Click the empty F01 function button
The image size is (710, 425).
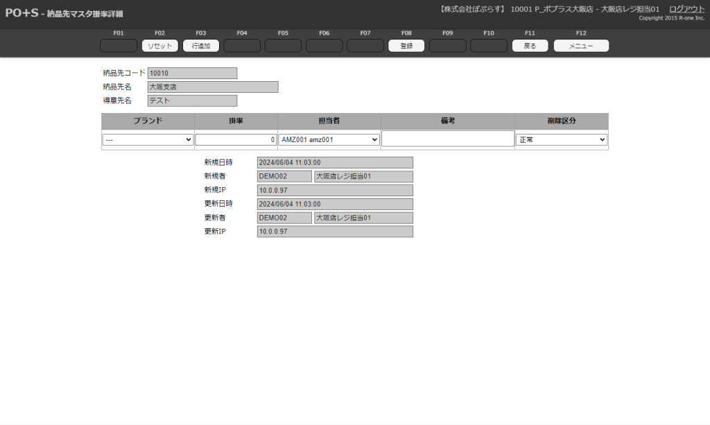pyautogui.click(x=119, y=46)
